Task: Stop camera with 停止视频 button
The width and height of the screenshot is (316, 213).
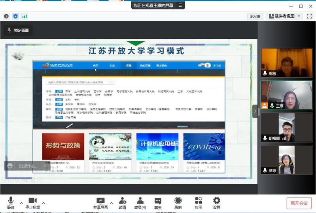Action: (x=33, y=203)
